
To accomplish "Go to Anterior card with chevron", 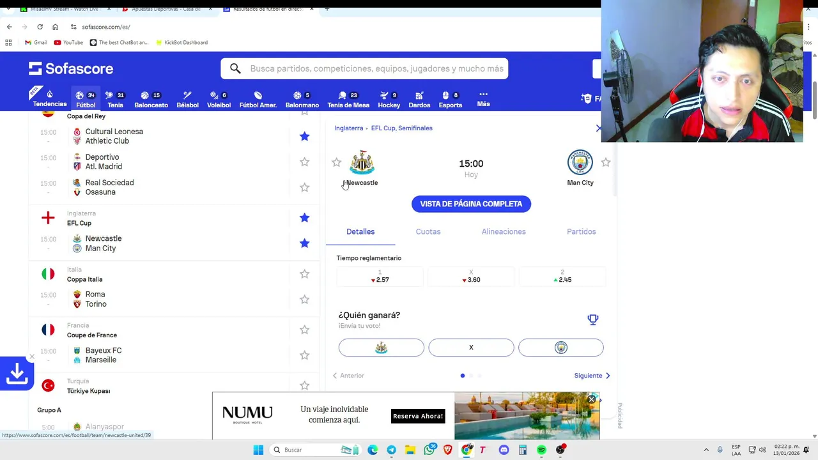I will (348, 376).
